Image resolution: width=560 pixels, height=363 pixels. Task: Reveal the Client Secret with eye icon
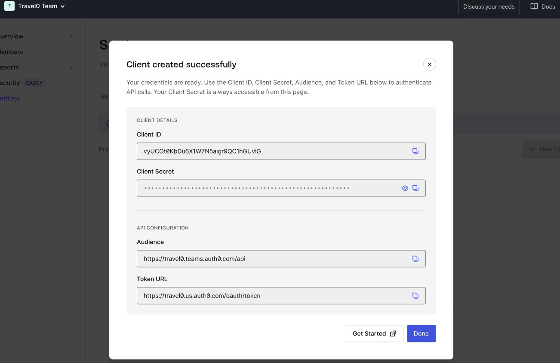point(405,188)
